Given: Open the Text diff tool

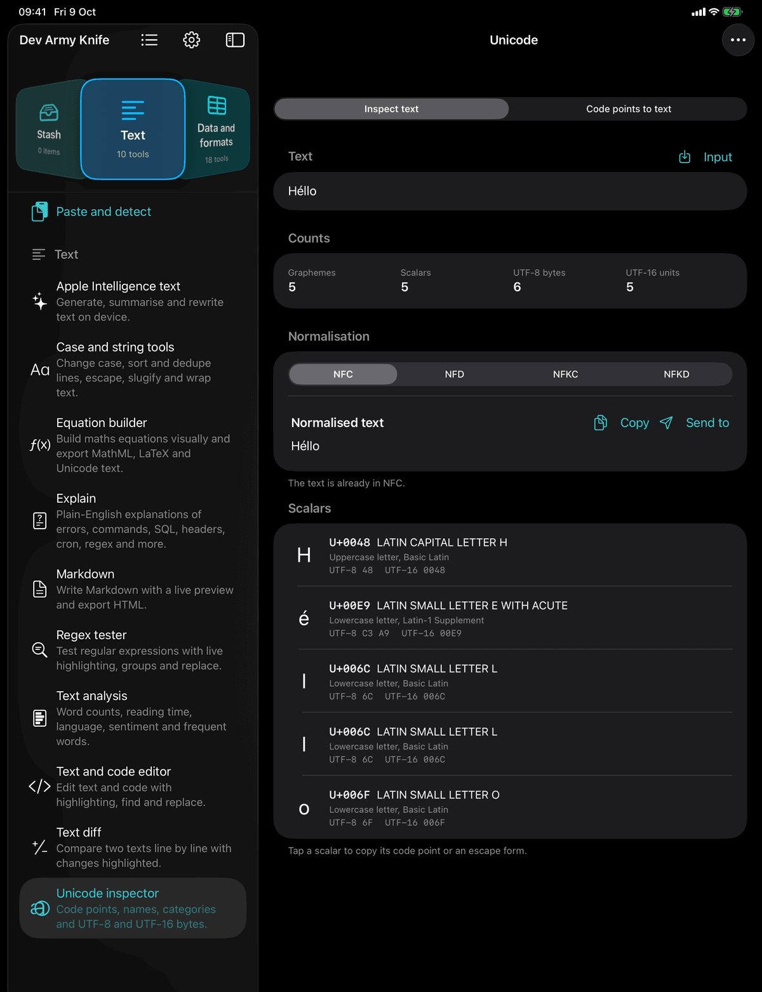Looking at the screenshot, I should coord(133,847).
